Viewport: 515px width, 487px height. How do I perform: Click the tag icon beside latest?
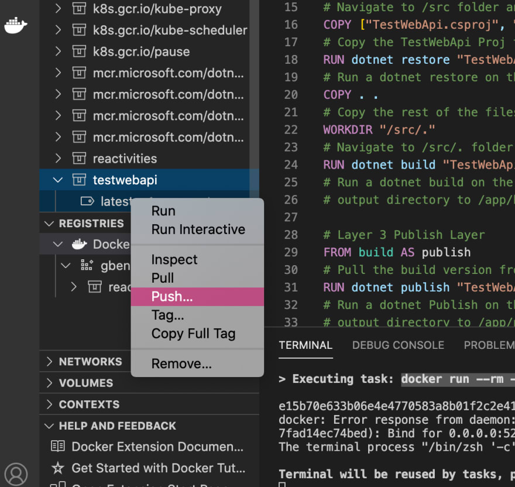(x=87, y=201)
